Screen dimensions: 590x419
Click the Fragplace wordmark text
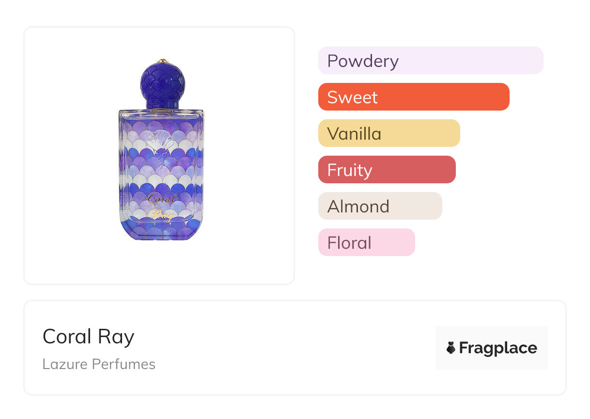pyautogui.click(x=498, y=348)
